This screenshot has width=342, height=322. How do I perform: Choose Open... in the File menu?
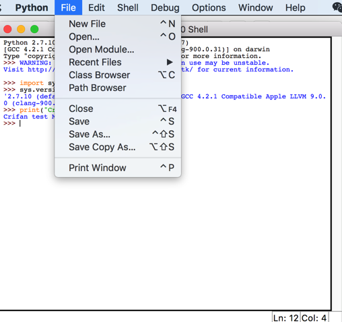point(118,36)
